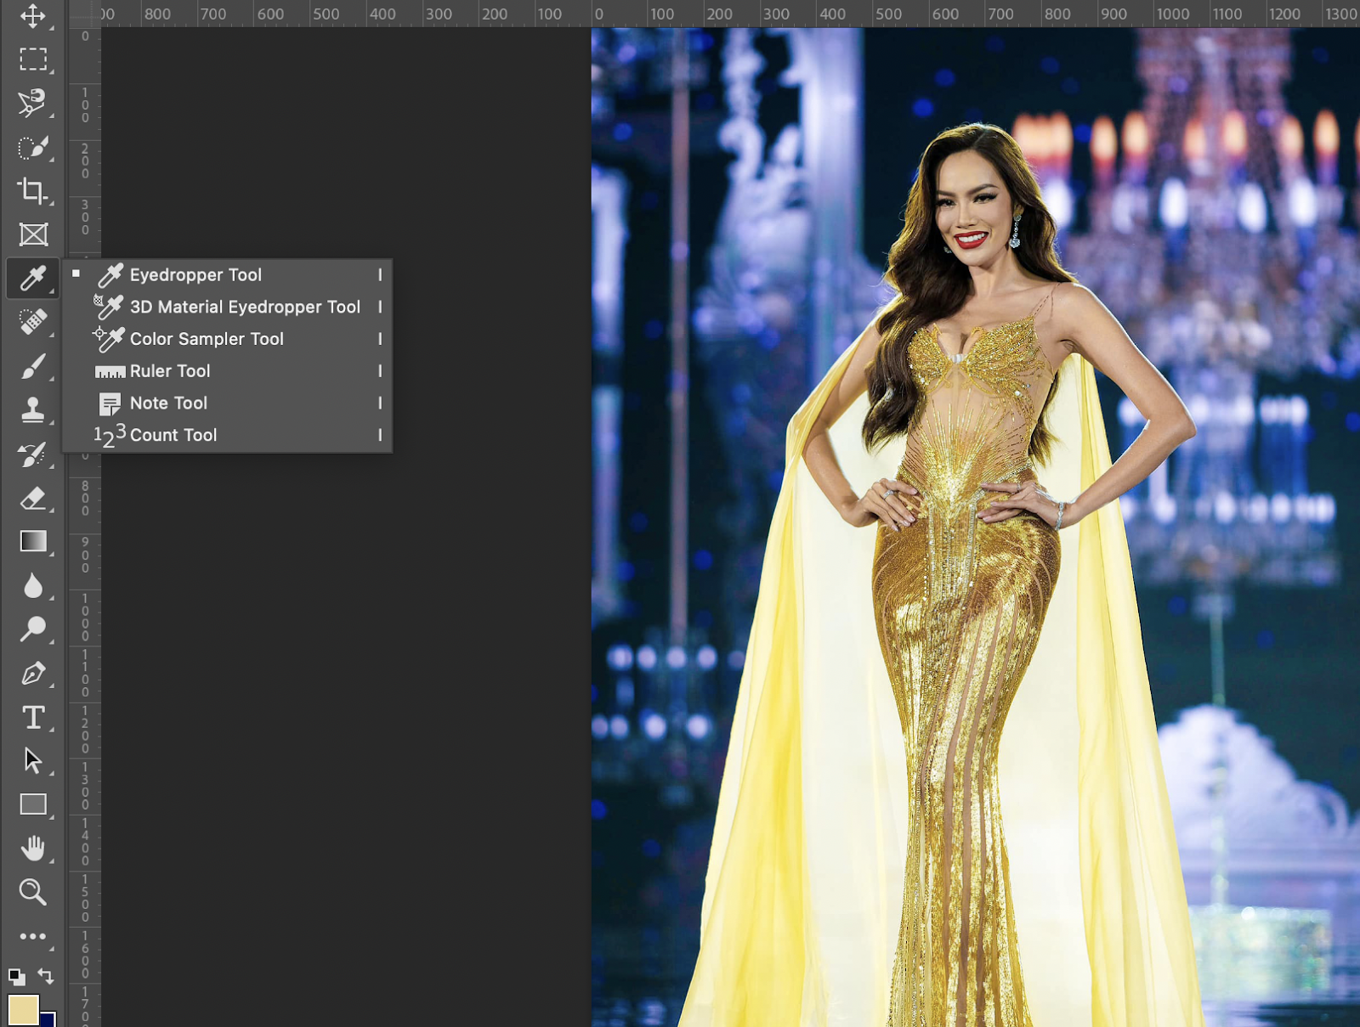The height and width of the screenshot is (1027, 1360).
Task: Select the Blur tool
Action: [33, 586]
